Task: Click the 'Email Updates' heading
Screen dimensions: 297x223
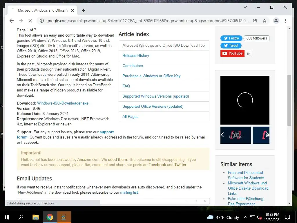Action: pyautogui.click(x=34, y=179)
